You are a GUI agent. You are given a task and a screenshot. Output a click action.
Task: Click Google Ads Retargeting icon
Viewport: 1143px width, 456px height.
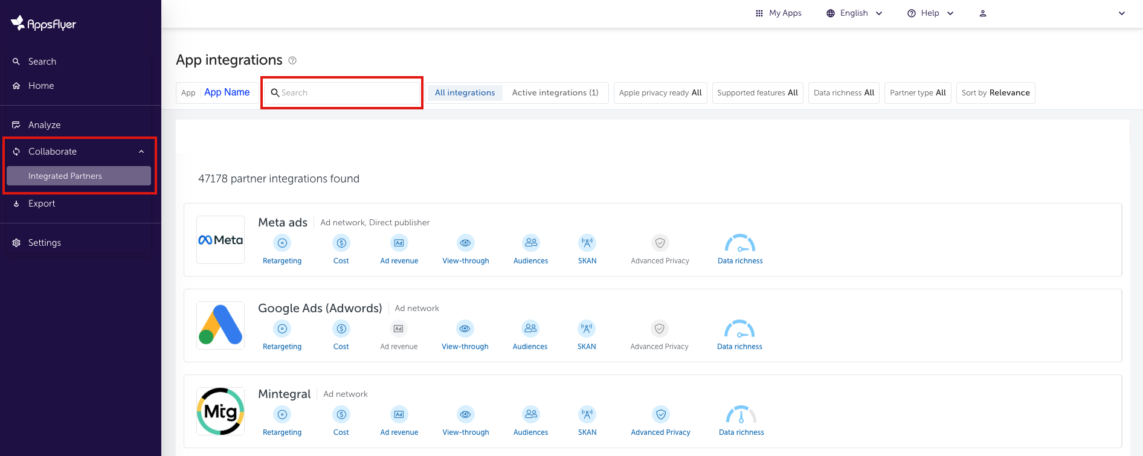point(282,329)
